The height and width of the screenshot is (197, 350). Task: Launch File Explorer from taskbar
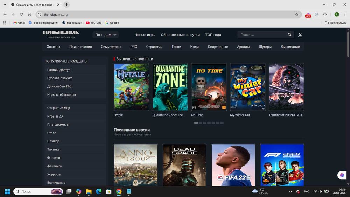pyautogui.click(x=89, y=191)
